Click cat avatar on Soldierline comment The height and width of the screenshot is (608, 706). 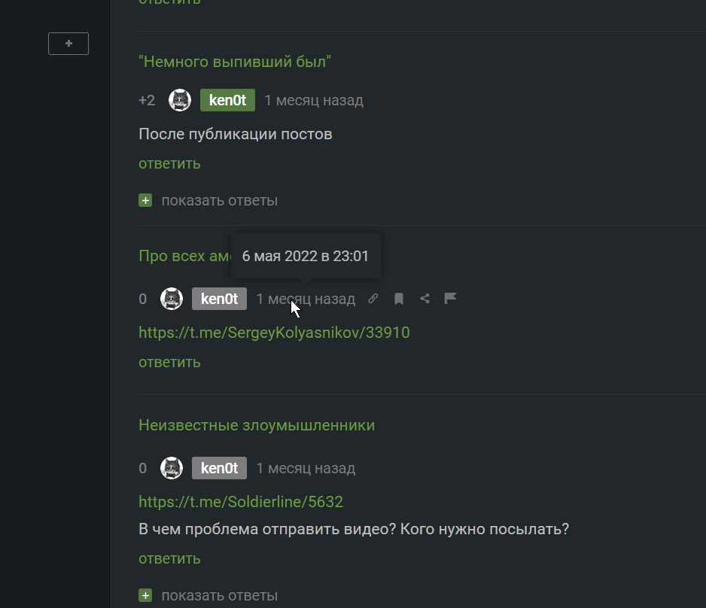(172, 468)
